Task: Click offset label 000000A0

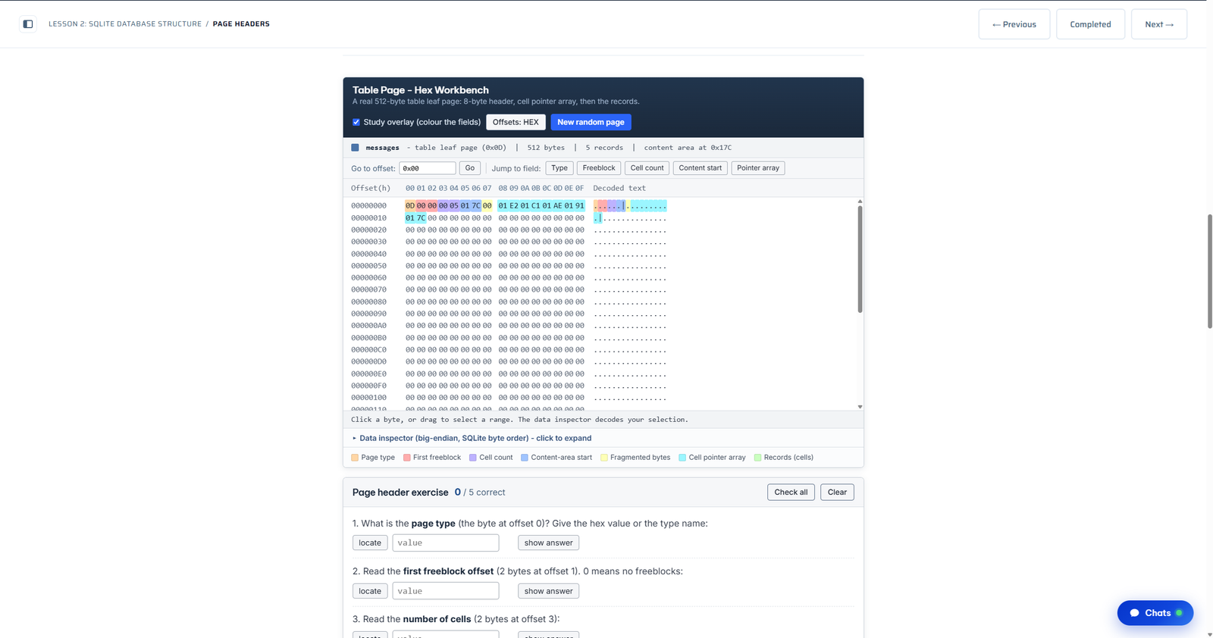Action: point(368,326)
